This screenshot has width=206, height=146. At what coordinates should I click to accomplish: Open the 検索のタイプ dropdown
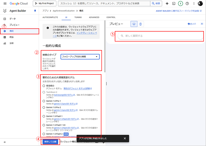pyautogui.click(x=80, y=57)
